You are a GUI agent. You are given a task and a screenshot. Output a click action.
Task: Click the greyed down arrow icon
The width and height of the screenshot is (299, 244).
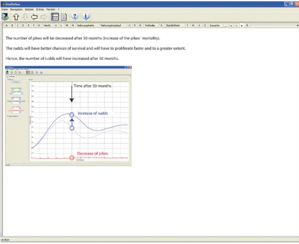tap(25, 17)
